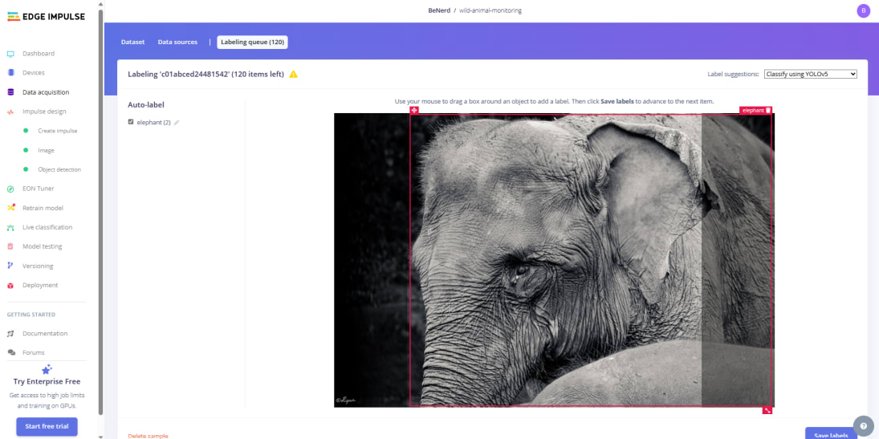The height and width of the screenshot is (439, 879).
Task: Click the yellow warning triangle icon
Action: (293, 74)
